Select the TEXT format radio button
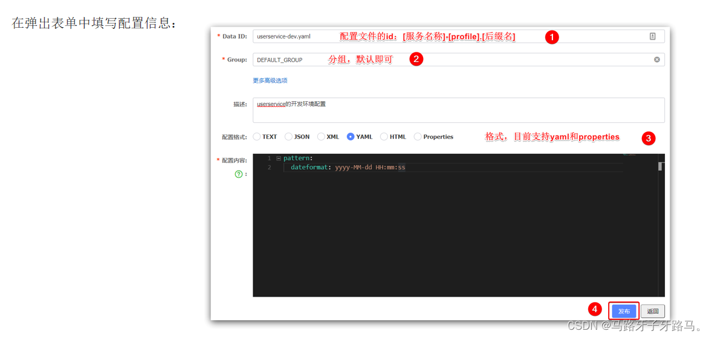 point(256,137)
